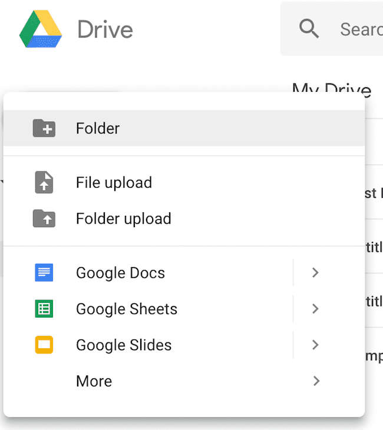The height and width of the screenshot is (430, 383).
Task: Click the new folder plus icon
Action: click(44, 128)
